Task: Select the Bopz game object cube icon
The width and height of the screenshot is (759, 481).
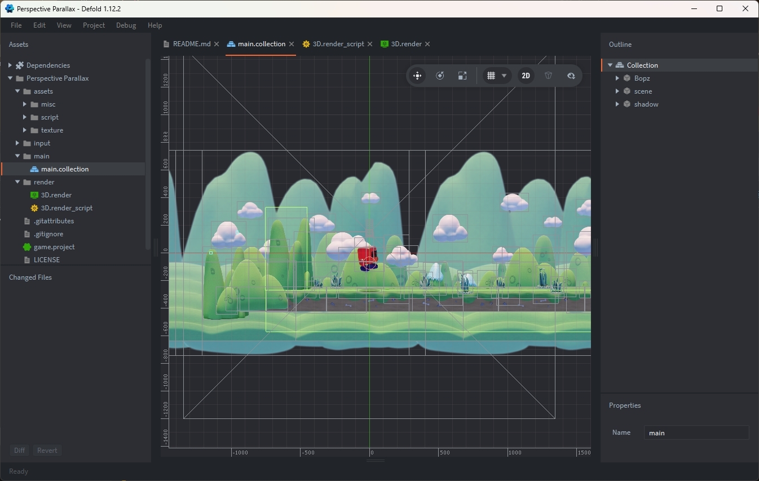Action: pos(628,78)
